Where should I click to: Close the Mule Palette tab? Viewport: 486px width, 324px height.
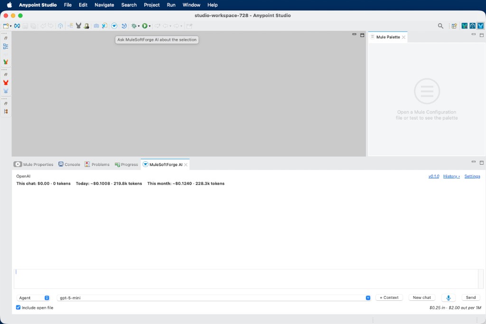coord(403,37)
